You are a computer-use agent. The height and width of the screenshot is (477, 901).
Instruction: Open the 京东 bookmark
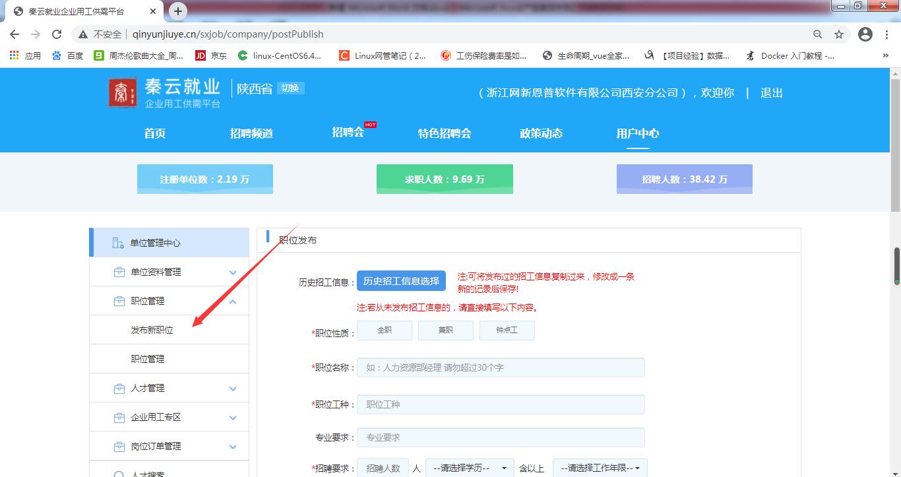point(211,56)
